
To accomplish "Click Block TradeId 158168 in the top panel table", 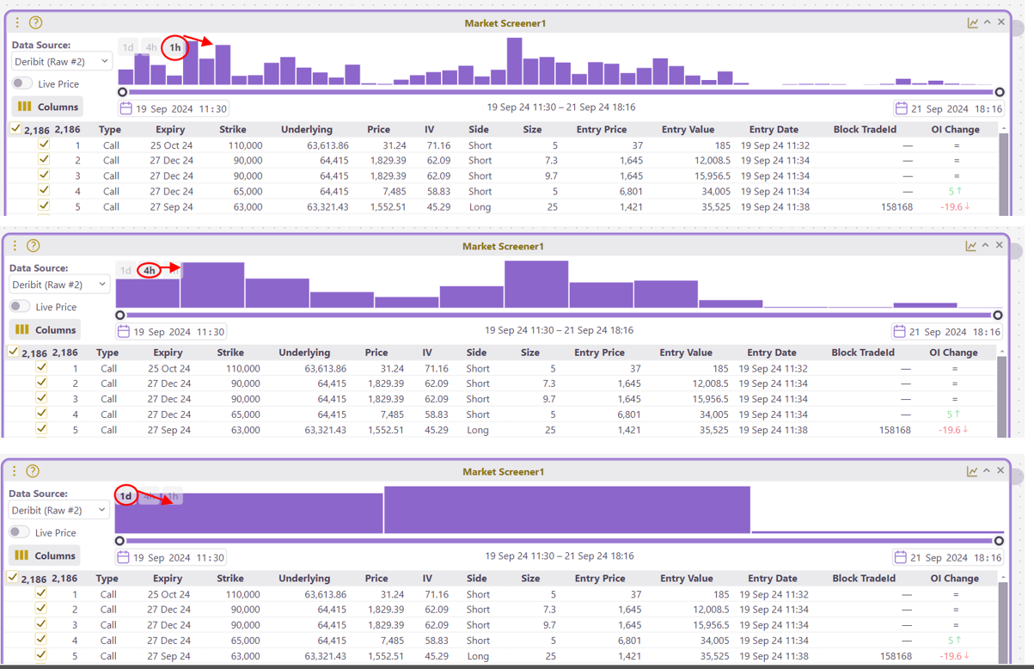I will click(897, 207).
